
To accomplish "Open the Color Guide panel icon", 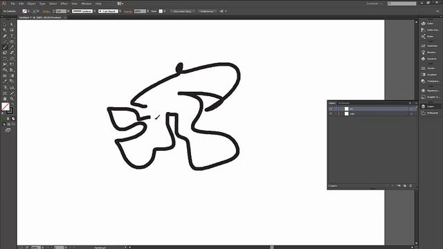I will (423, 30).
